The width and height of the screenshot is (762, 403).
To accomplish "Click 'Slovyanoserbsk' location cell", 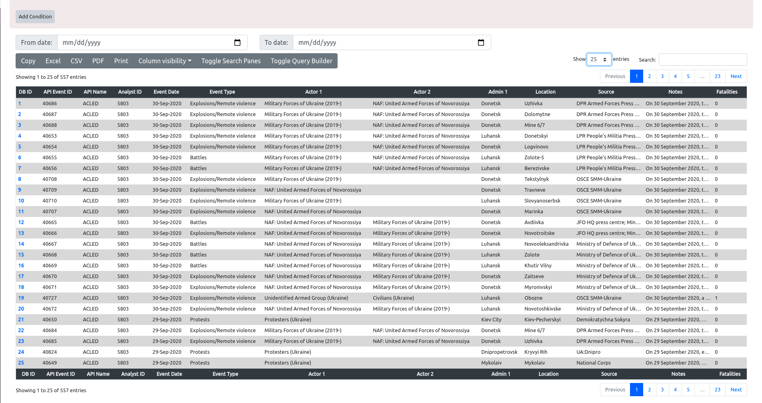I will click(x=542, y=200).
